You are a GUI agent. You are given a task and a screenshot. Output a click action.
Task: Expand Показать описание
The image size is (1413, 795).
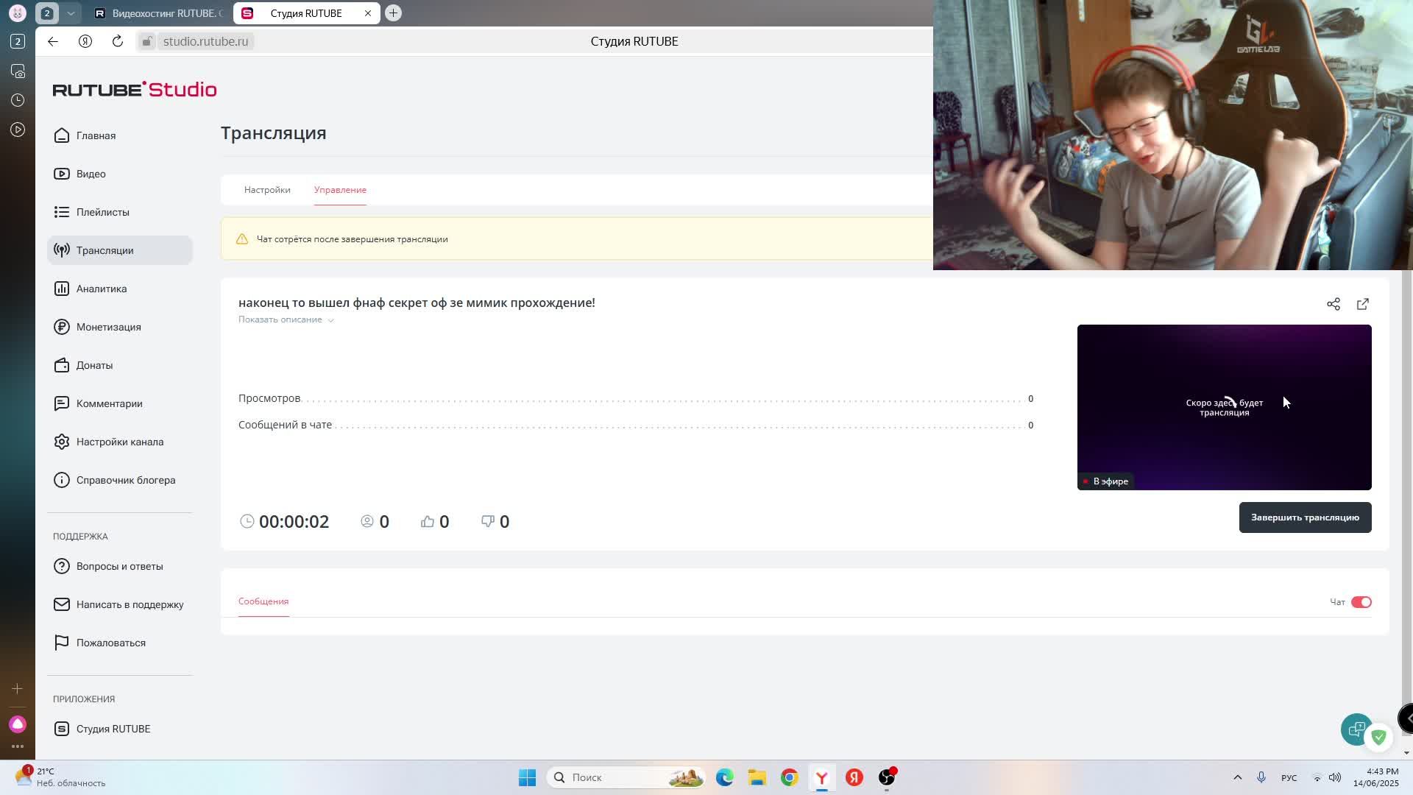tap(286, 319)
